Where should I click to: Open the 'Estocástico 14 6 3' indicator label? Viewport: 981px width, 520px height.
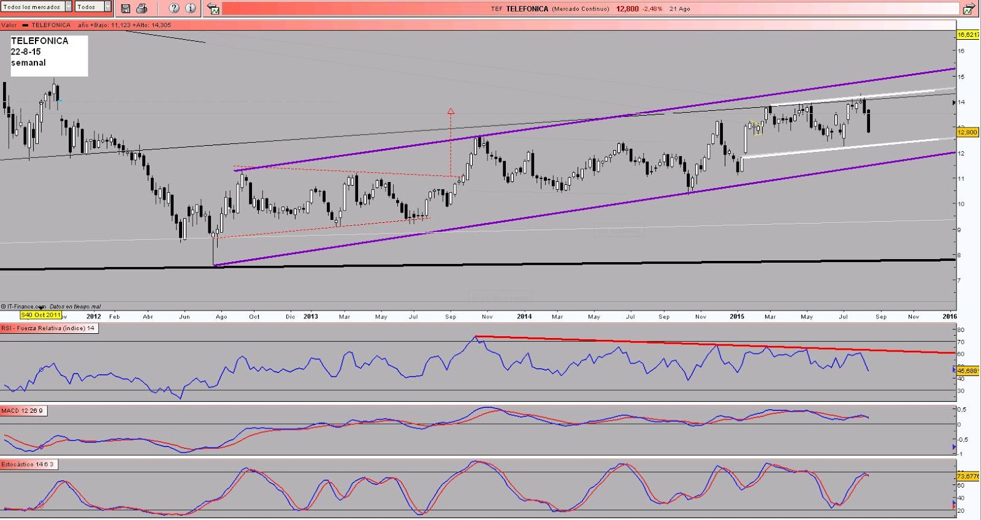(28, 464)
